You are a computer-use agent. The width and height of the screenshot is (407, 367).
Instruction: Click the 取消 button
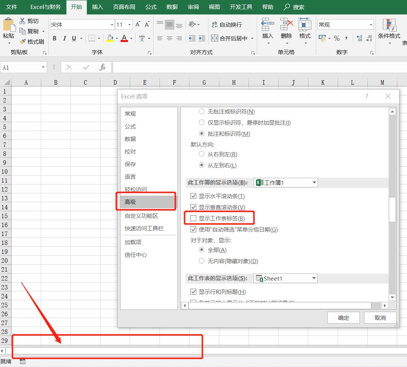point(380,317)
